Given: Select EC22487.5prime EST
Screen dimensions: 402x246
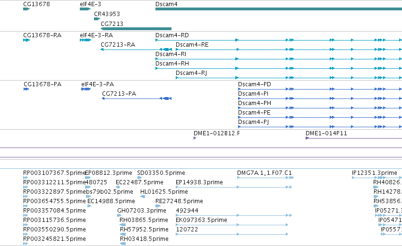Looking at the screenshot, I should (139, 182).
